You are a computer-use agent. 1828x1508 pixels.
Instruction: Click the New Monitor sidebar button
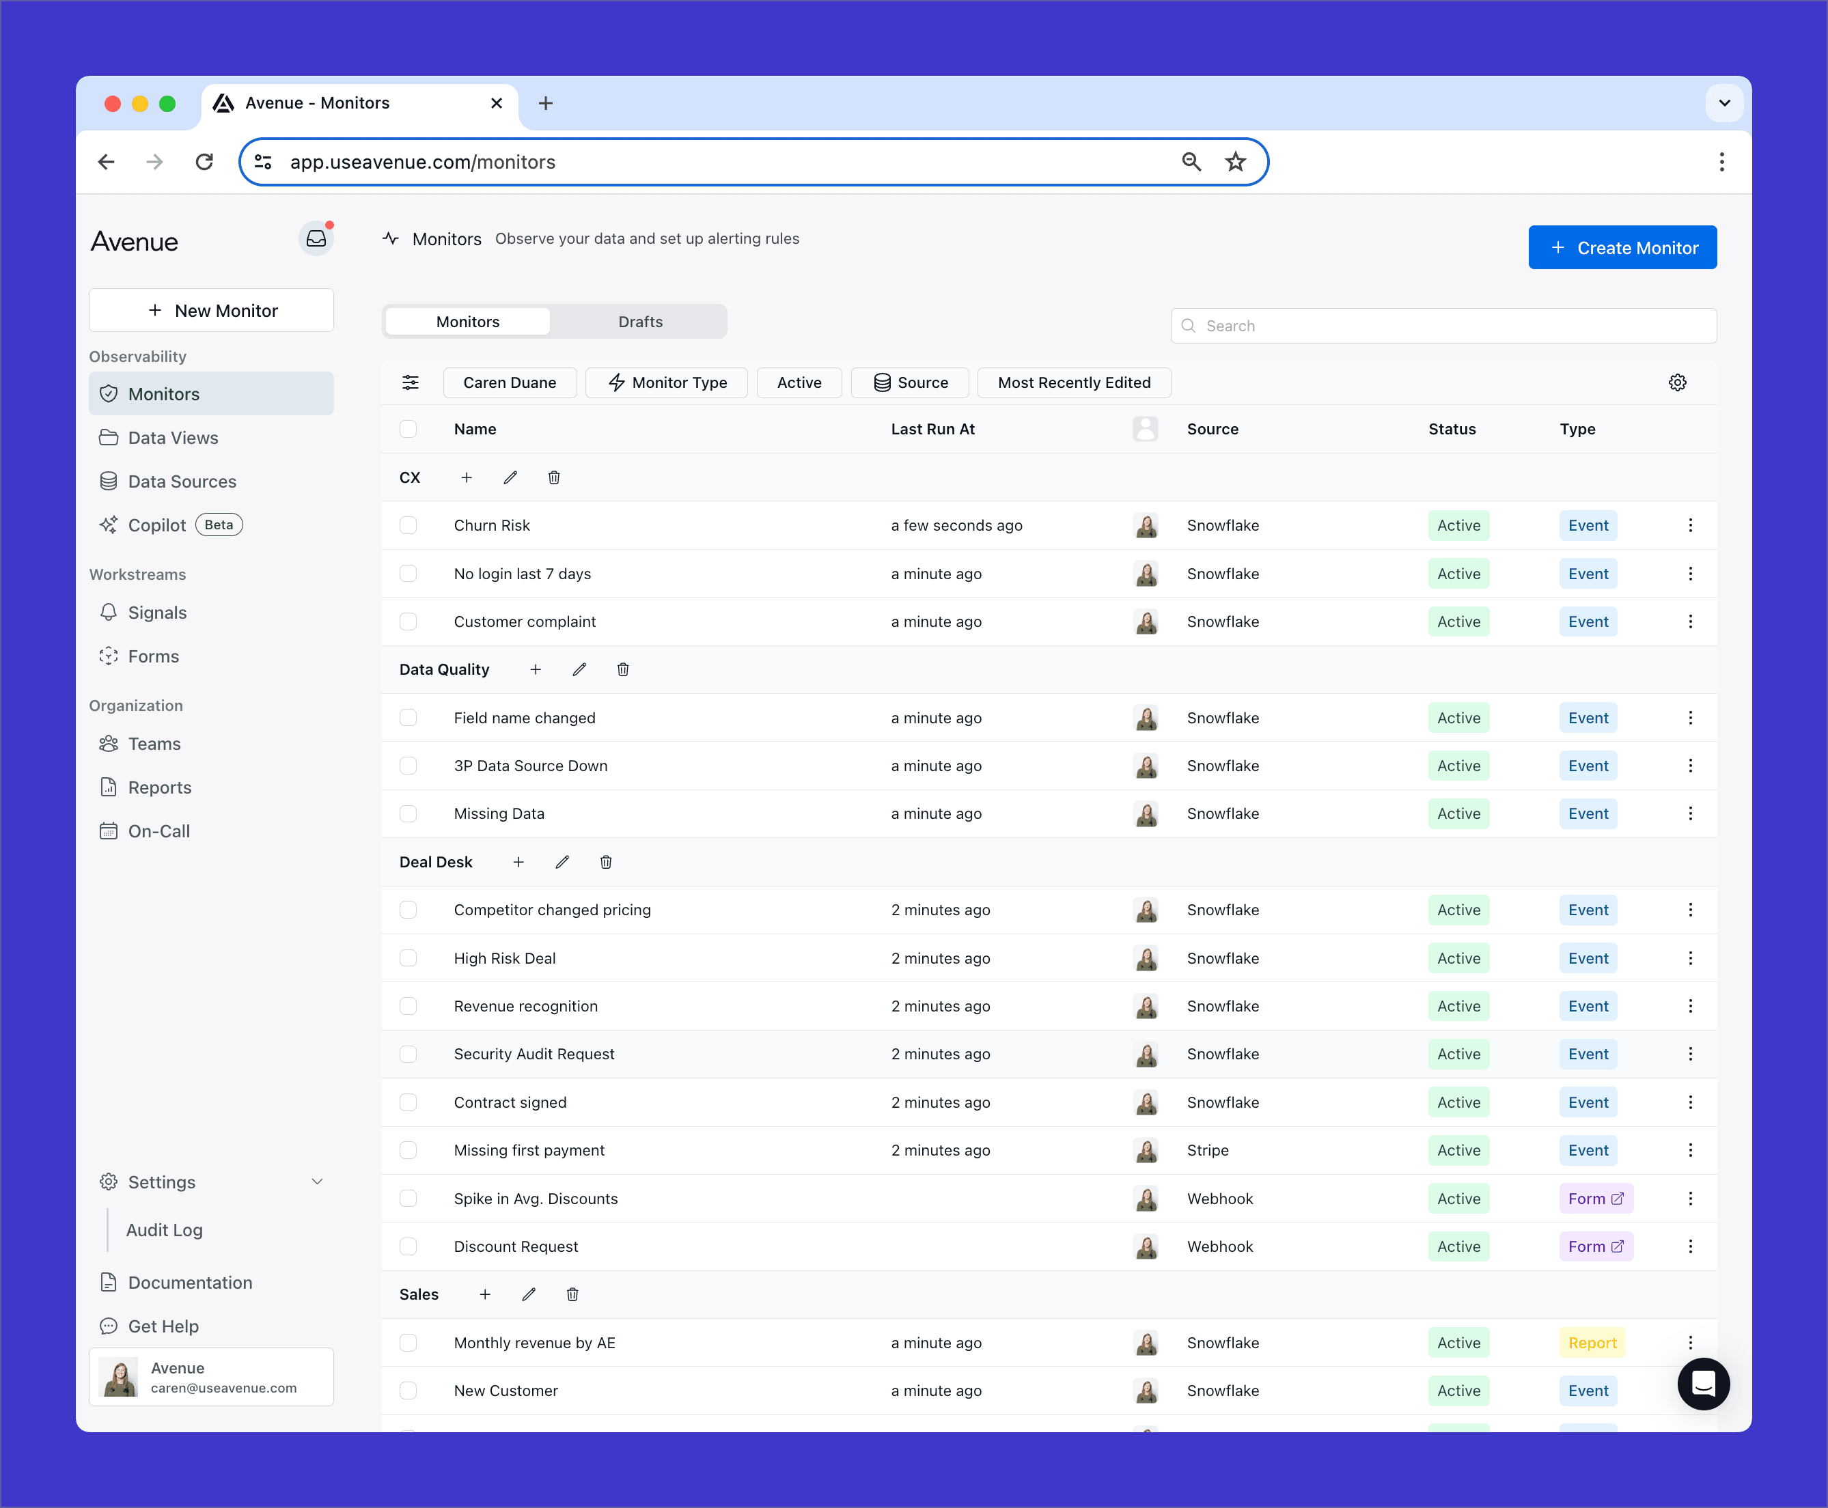pyautogui.click(x=211, y=310)
